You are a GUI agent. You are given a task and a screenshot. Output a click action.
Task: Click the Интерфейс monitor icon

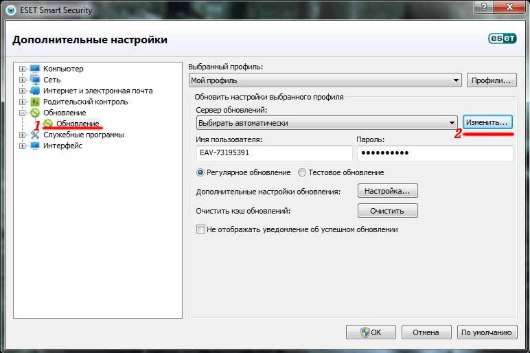coord(35,146)
